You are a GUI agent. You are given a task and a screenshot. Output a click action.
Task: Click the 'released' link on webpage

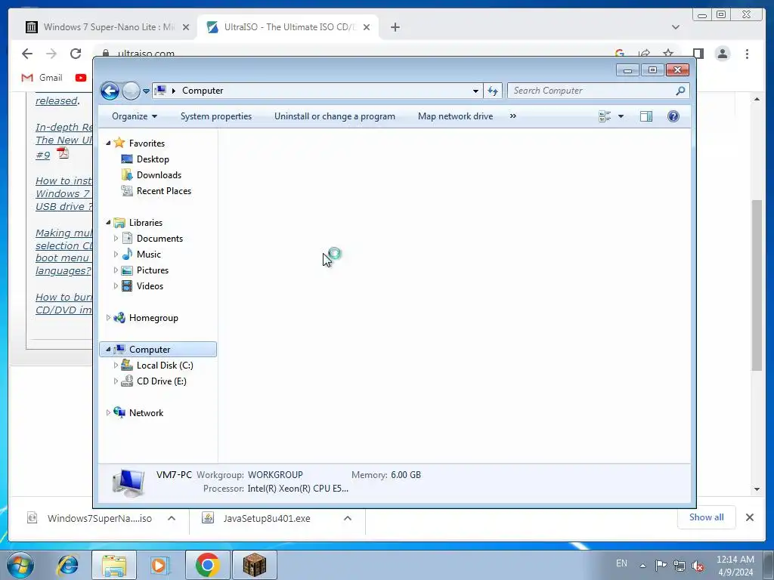(56, 100)
